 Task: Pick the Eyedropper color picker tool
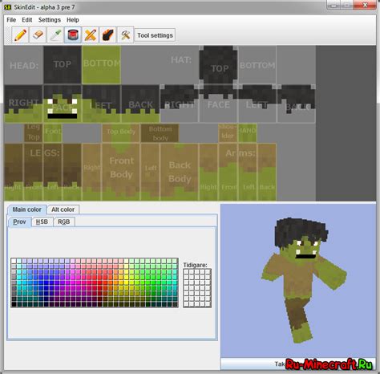pos(55,35)
